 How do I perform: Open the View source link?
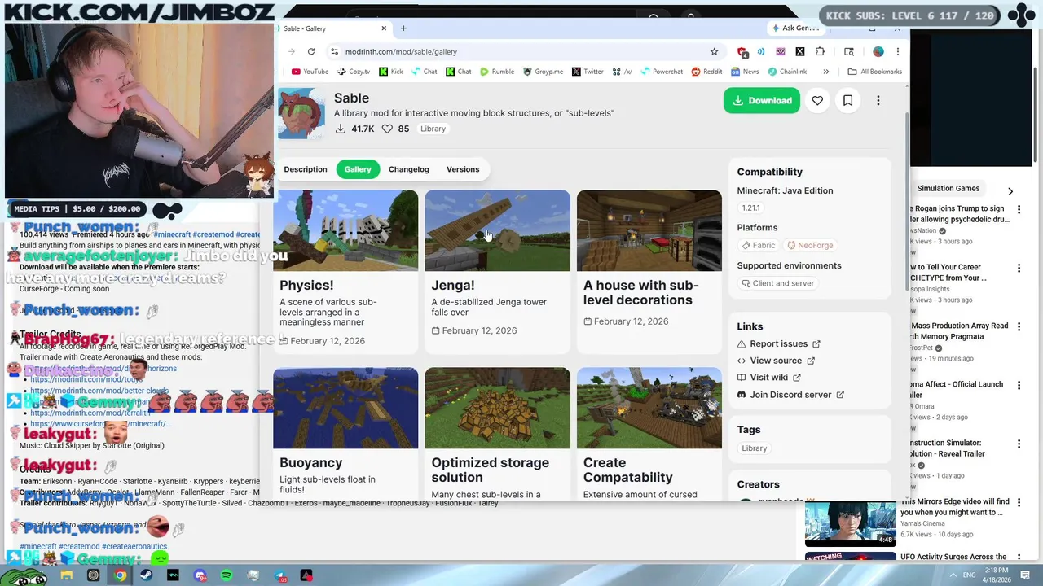[x=776, y=361]
